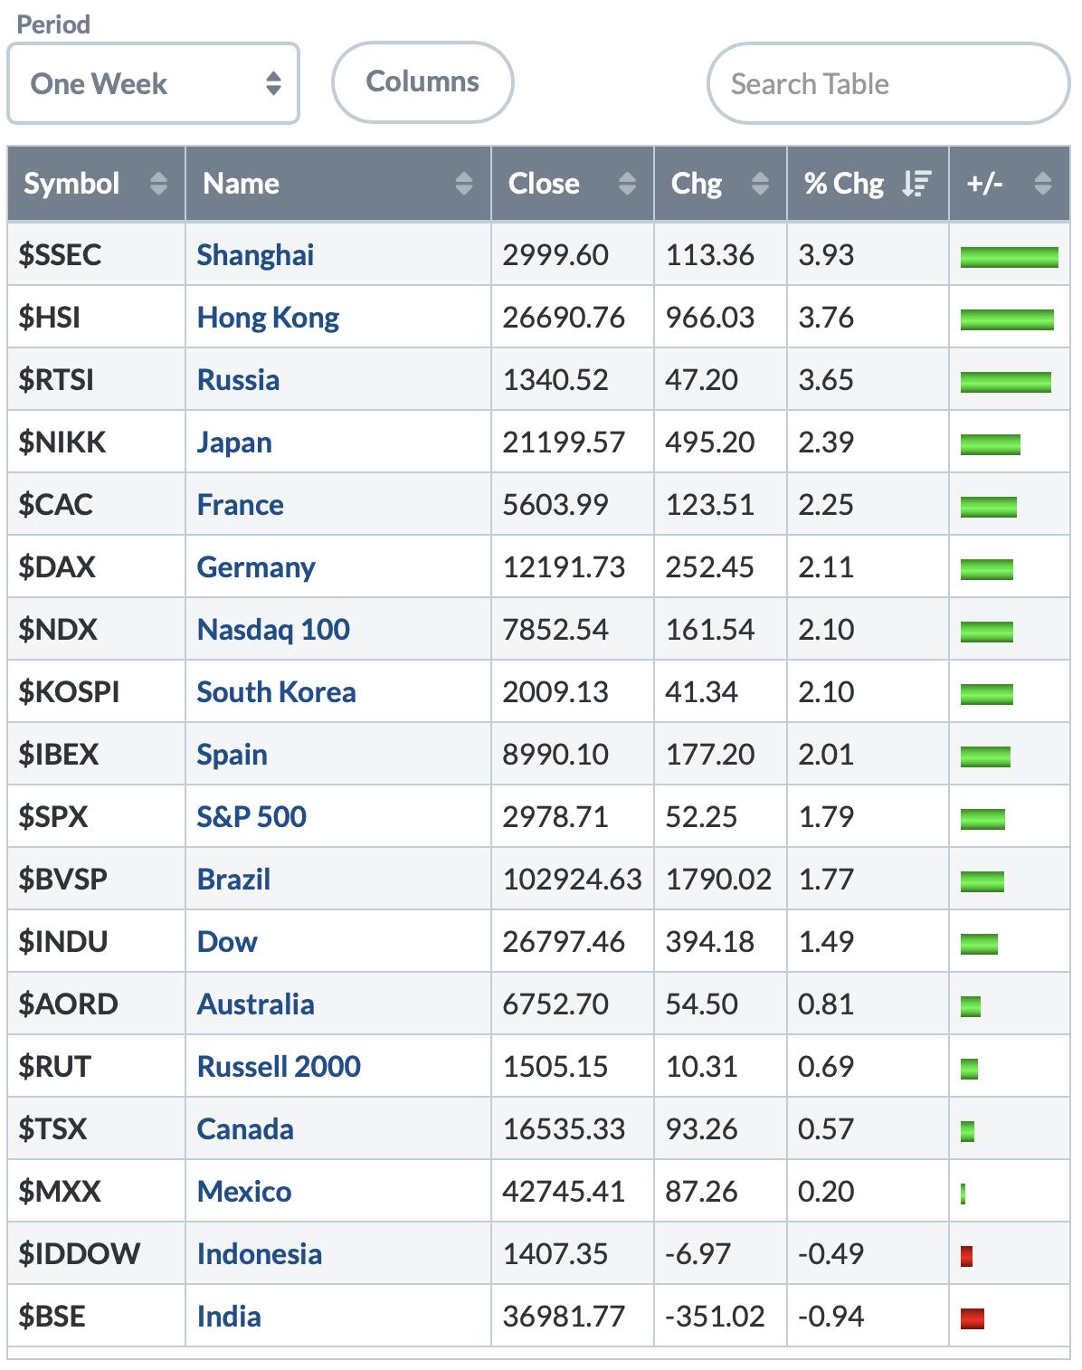Click the green bar for Shanghai row

tap(1009, 258)
